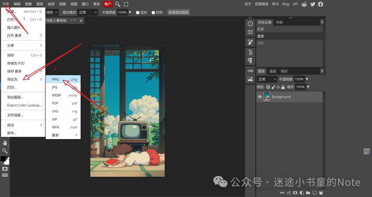Expand the 自动 submenu
The image size is (372, 197).
[23, 125]
